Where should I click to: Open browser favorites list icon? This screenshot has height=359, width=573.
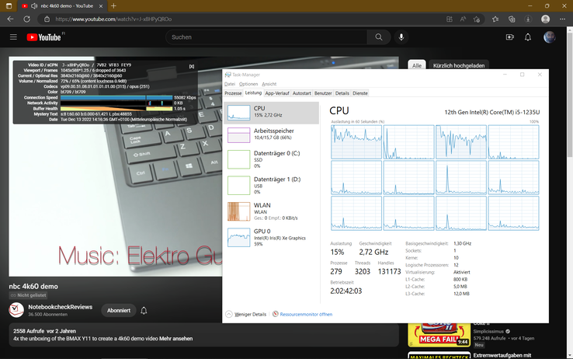tap(495, 19)
